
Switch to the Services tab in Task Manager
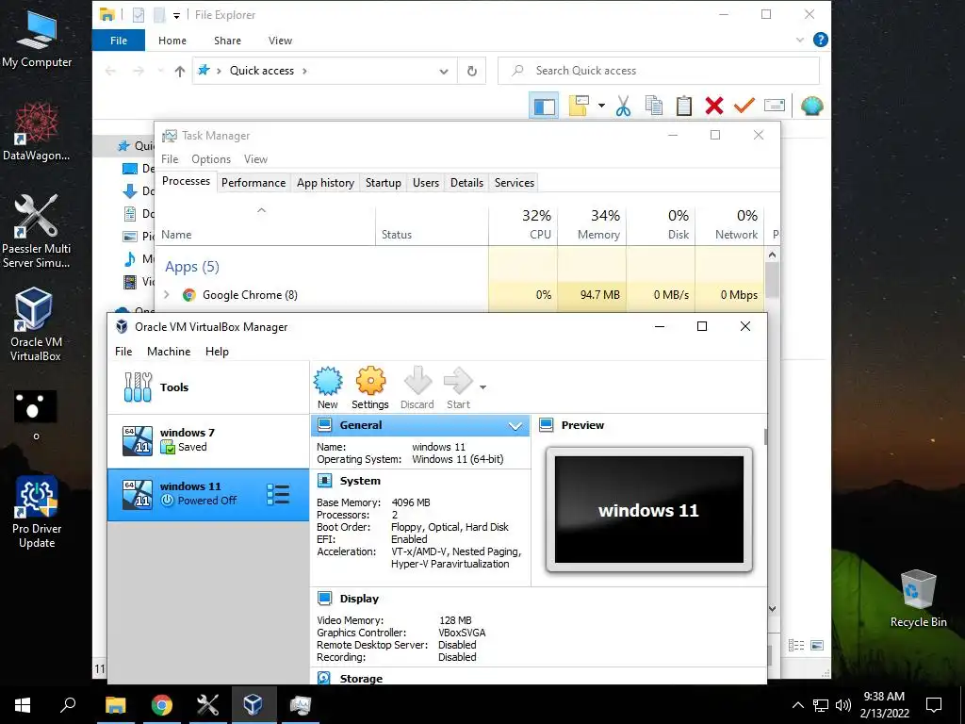[x=515, y=182]
